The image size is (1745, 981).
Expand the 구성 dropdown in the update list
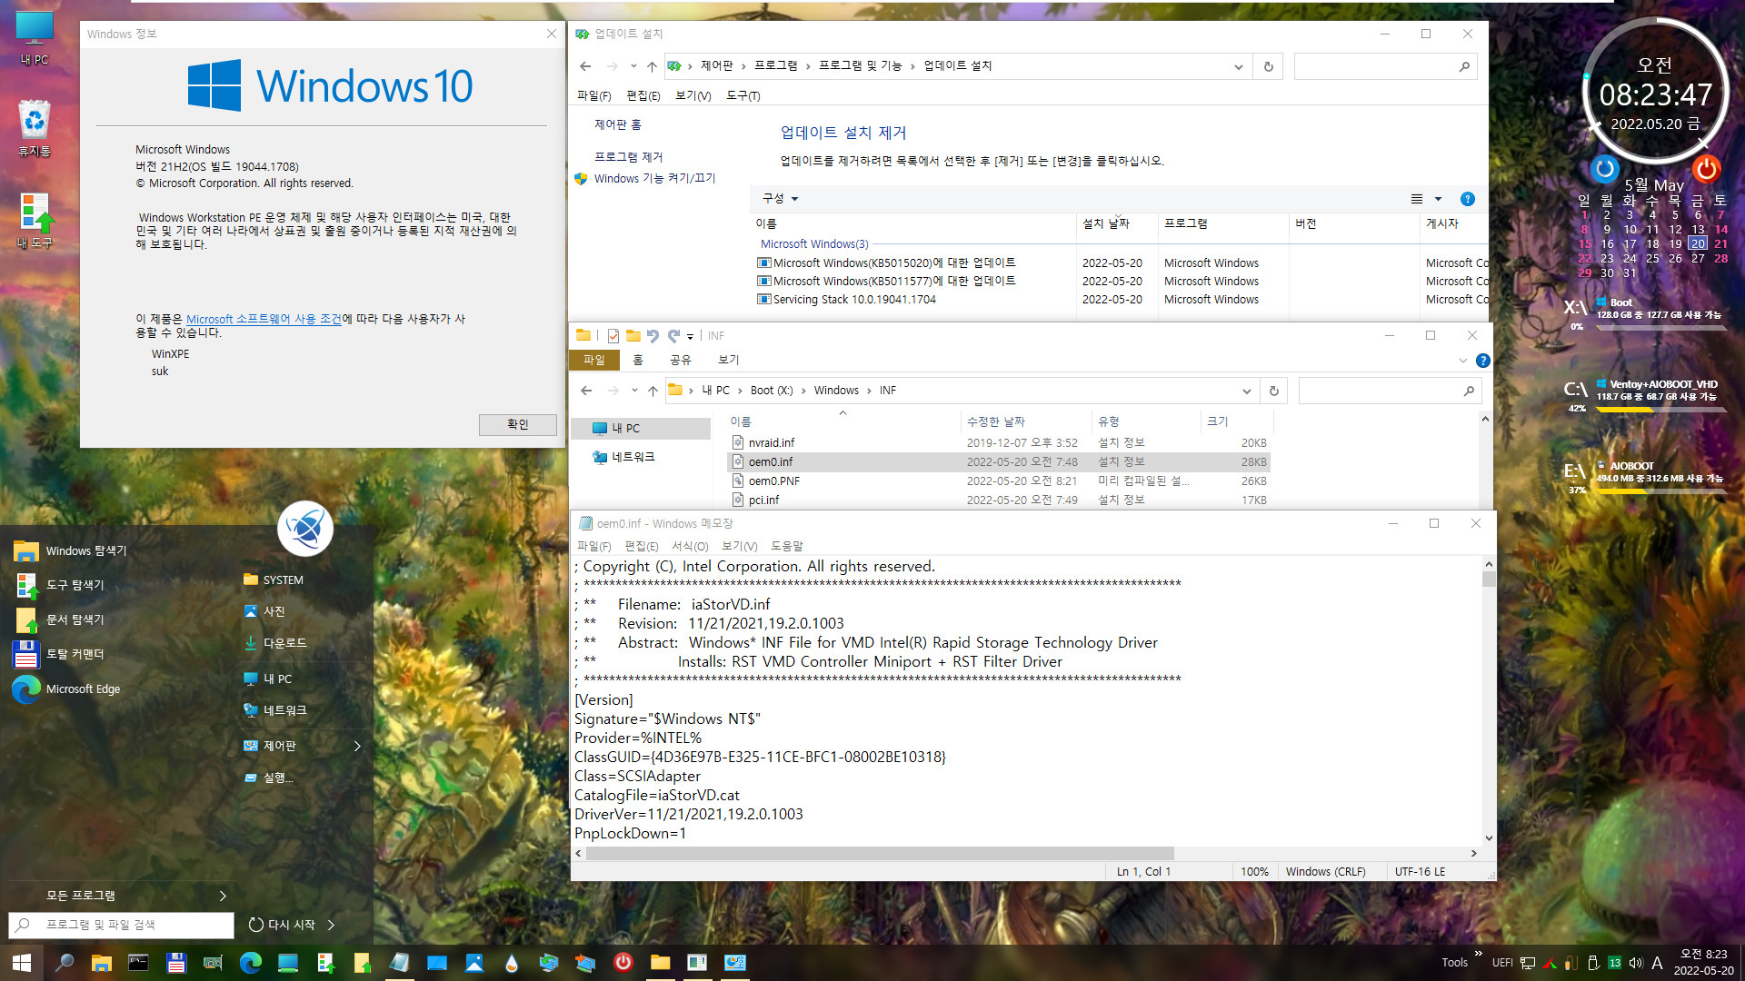coord(781,198)
